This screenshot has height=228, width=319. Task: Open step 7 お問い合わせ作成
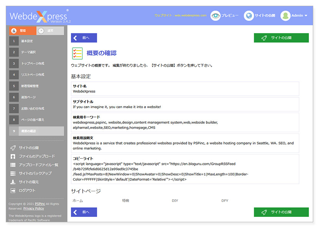click(37, 108)
